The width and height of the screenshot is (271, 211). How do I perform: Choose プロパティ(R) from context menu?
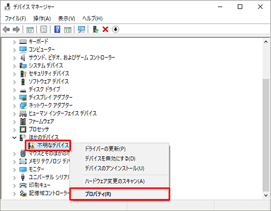(119, 194)
